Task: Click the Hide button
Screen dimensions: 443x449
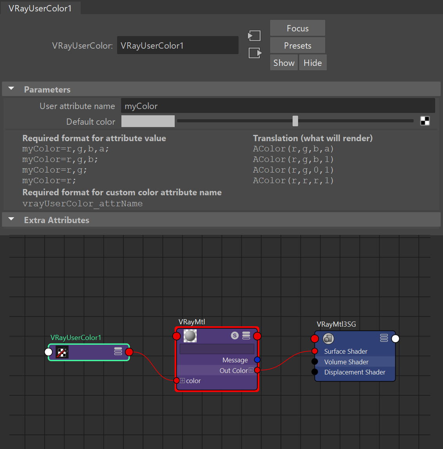Action: point(313,62)
